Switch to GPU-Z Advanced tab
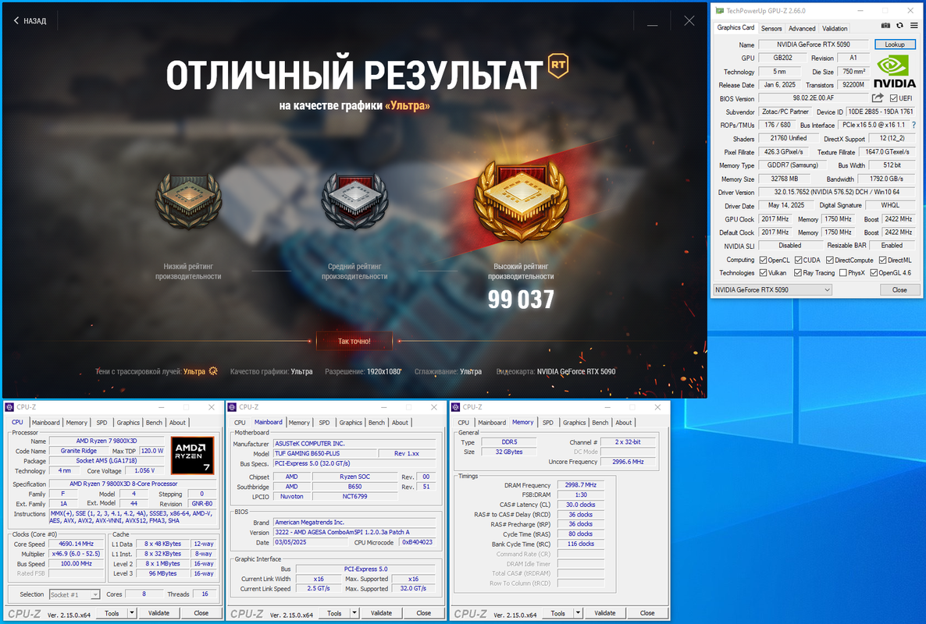The height and width of the screenshot is (624, 926). point(801,28)
